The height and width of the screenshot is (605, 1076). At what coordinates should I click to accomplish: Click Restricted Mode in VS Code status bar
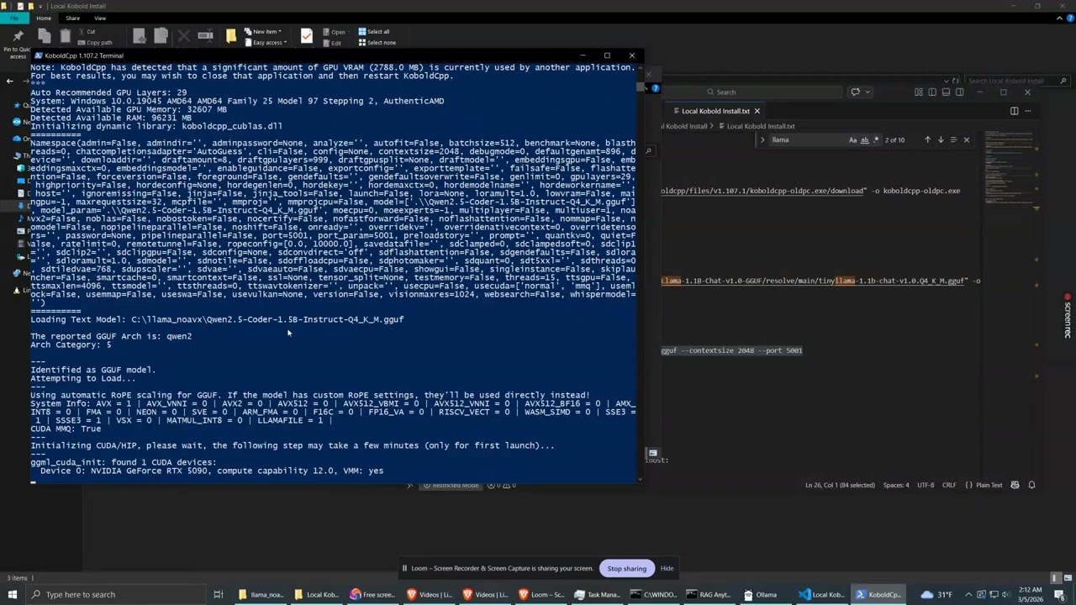(451, 485)
